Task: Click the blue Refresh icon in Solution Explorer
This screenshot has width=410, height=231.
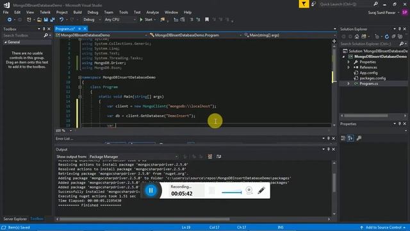Action: point(387,37)
